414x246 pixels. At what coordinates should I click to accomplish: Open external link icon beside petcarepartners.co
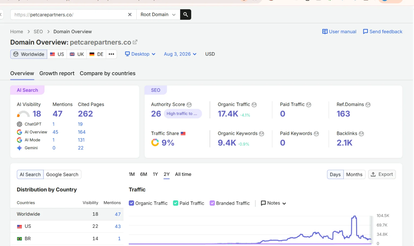(135, 42)
